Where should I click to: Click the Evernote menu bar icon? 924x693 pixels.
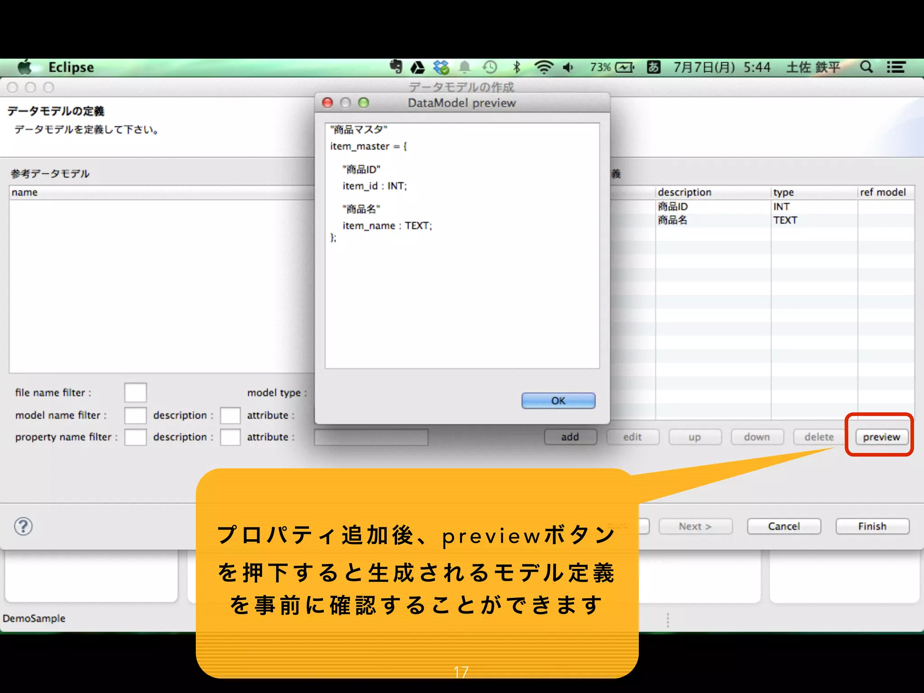click(x=396, y=67)
